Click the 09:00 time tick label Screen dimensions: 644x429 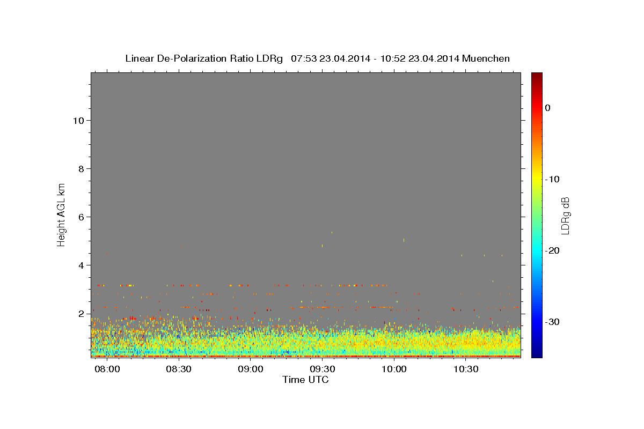click(x=251, y=369)
